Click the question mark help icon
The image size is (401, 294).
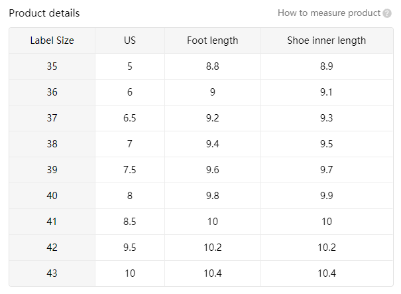pyautogui.click(x=387, y=13)
